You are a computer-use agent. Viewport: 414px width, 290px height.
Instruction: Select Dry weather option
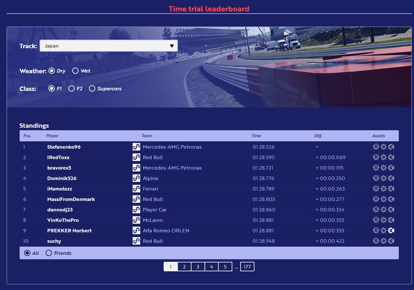tap(52, 71)
